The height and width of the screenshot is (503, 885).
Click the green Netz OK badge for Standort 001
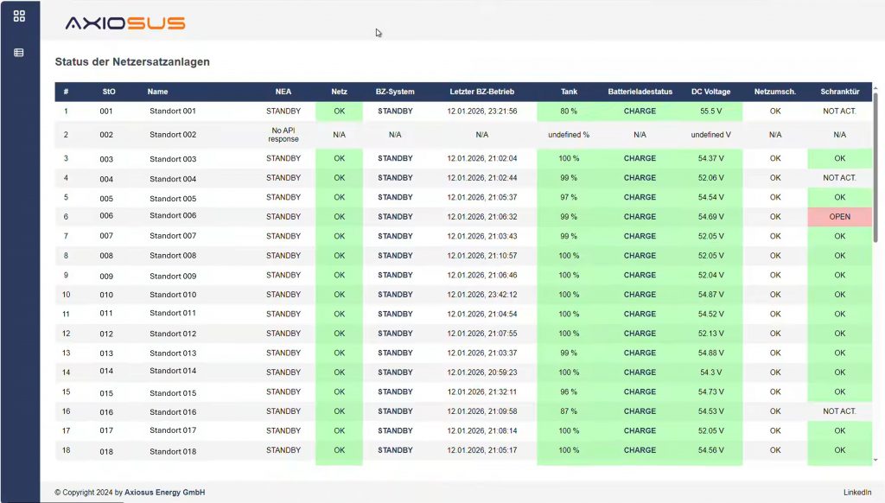(x=338, y=111)
